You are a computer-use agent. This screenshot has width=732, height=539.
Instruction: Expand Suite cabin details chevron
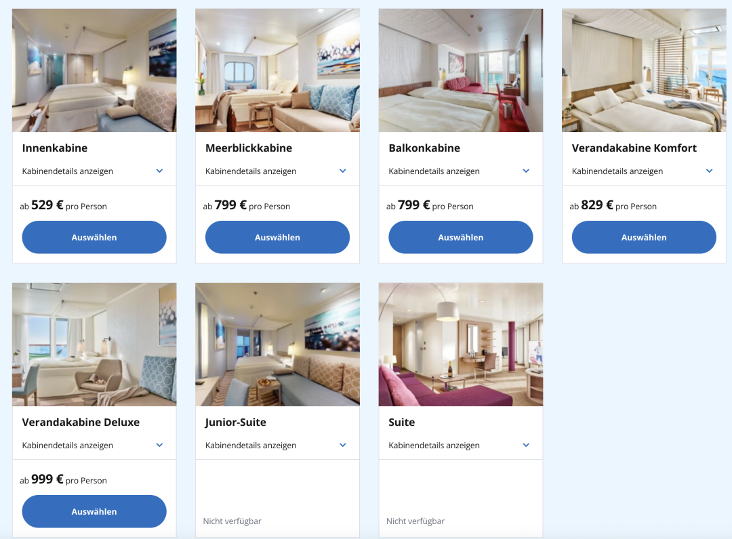(526, 445)
